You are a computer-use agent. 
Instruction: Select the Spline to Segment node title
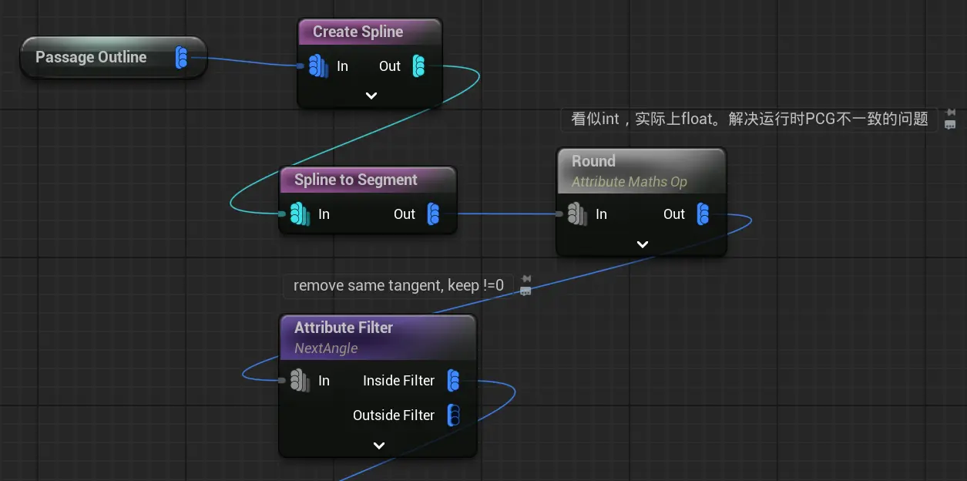click(x=355, y=180)
